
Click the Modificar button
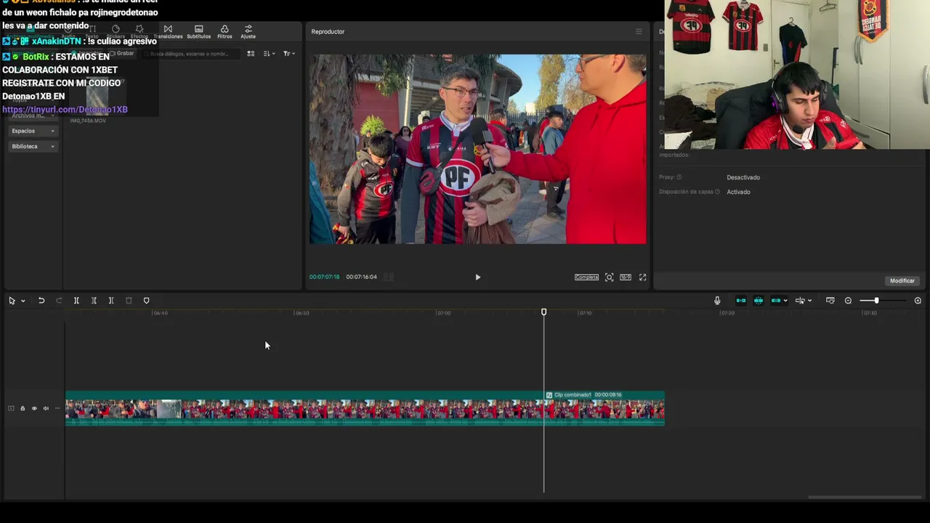pos(902,280)
